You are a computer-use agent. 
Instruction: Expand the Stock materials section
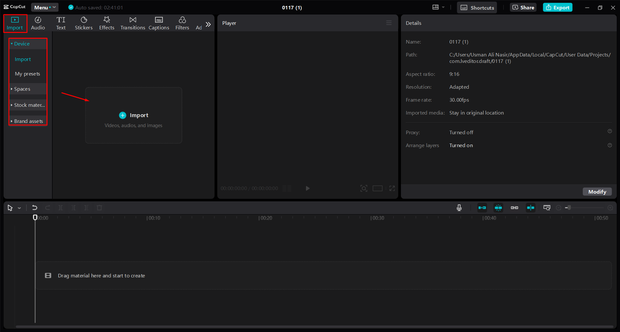(x=28, y=105)
